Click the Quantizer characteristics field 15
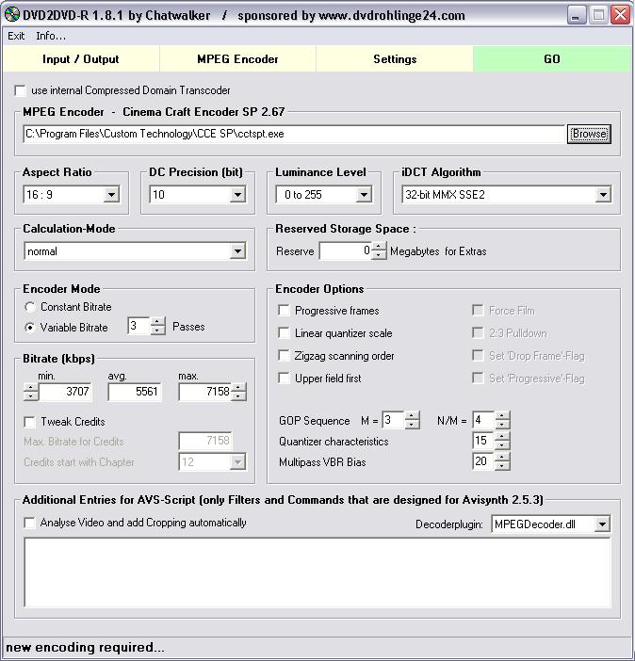 [483, 441]
